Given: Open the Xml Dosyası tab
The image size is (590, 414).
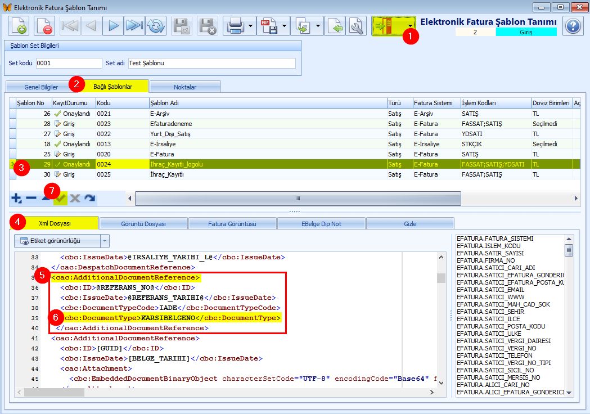Looking at the screenshot, I should coord(55,223).
